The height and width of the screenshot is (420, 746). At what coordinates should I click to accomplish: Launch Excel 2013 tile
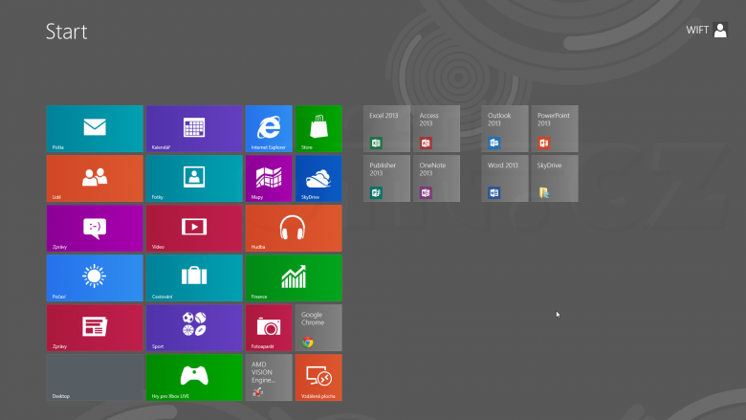(386, 129)
